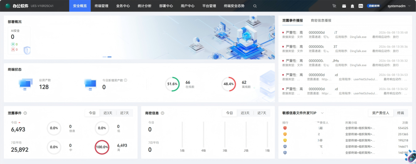Click the 51.6% online ring chart
Image resolution: width=416 pixels, height=164 pixels.
coord(172,84)
